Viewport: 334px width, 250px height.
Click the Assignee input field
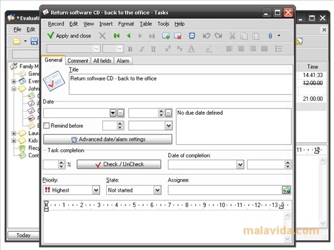tap(225, 190)
